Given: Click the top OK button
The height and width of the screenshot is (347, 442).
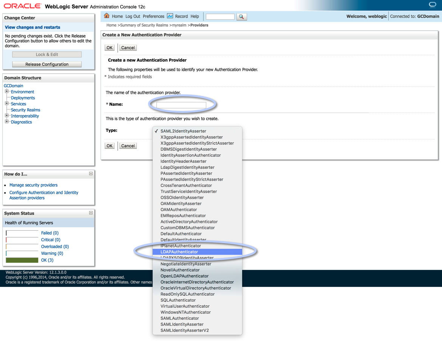Looking at the screenshot, I should coord(110,48).
